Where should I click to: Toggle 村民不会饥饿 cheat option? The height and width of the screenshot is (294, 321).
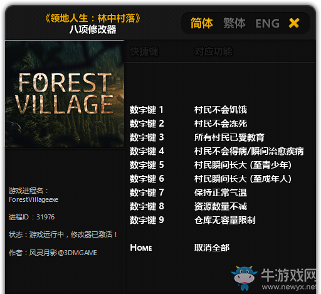[x=221, y=110]
